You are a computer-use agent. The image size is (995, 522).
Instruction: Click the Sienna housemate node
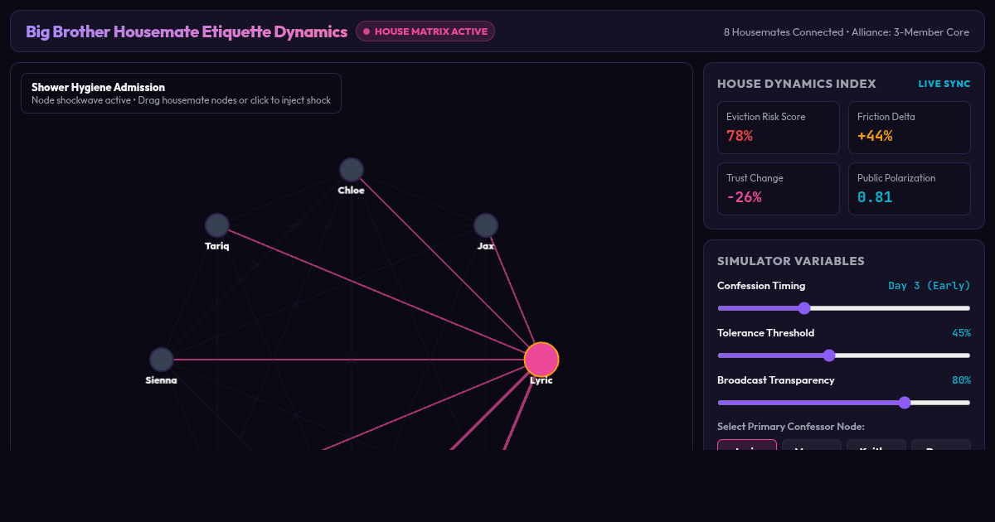[x=162, y=360]
